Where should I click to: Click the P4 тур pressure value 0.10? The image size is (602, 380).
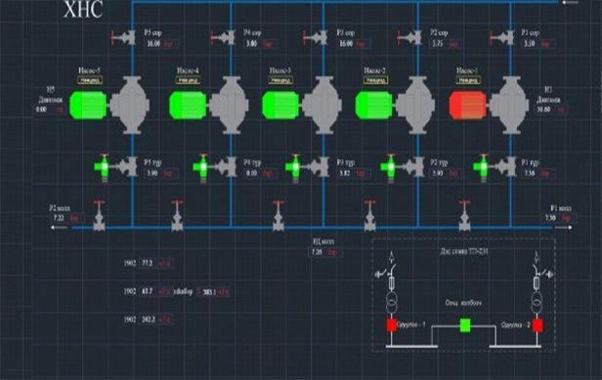click(252, 174)
